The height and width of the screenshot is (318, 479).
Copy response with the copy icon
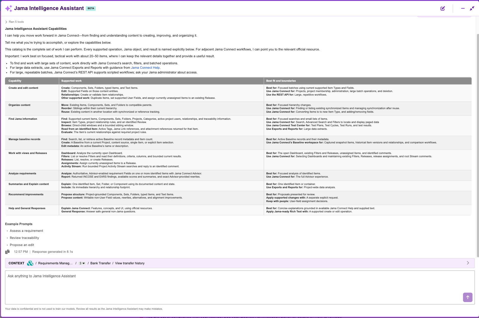pos(7,252)
